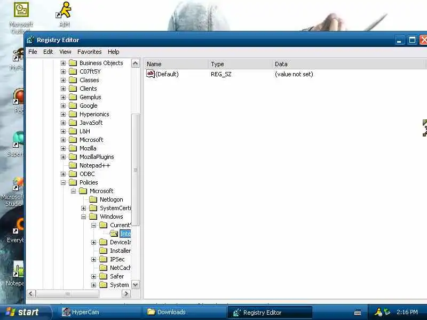Open the AIM desktop shortcut
This screenshot has height=320, width=427.
pos(65,14)
